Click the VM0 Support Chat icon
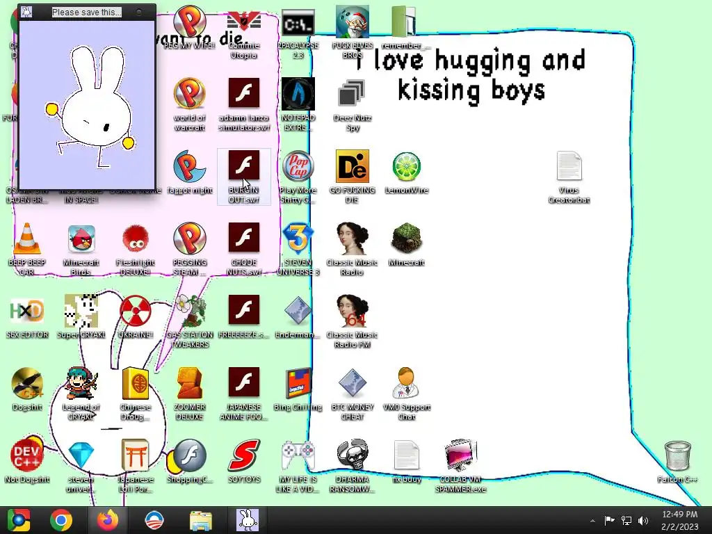This screenshot has height=534, width=712. (406, 394)
